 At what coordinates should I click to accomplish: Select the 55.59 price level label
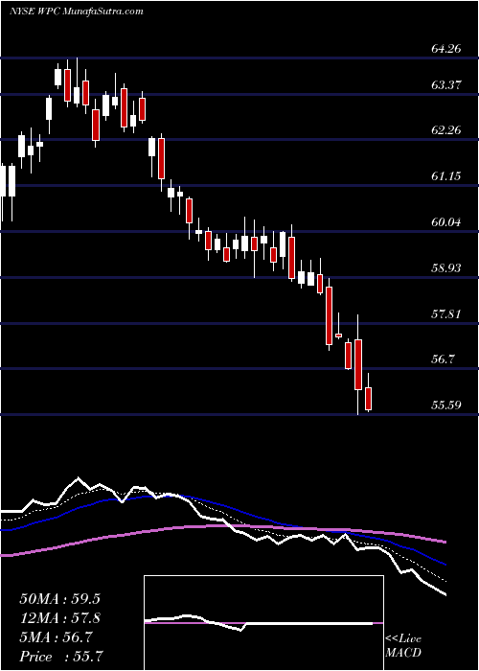tap(446, 405)
